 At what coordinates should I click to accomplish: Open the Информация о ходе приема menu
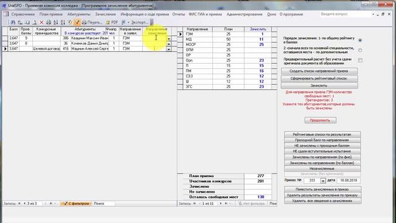tap(144, 14)
